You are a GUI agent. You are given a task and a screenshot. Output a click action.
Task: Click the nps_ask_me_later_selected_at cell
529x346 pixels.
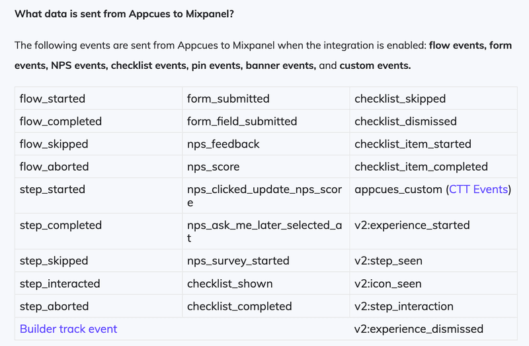click(266, 232)
